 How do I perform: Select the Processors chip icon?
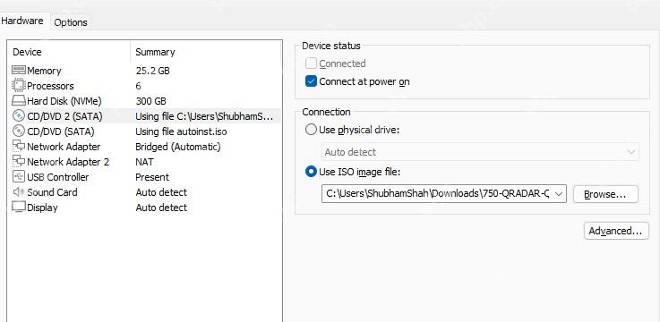(x=19, y=86)
